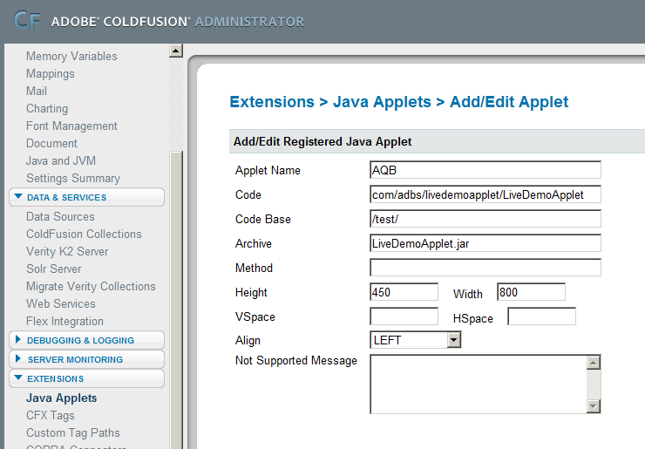Expand the Server Monitoring section

pos(86,359)
